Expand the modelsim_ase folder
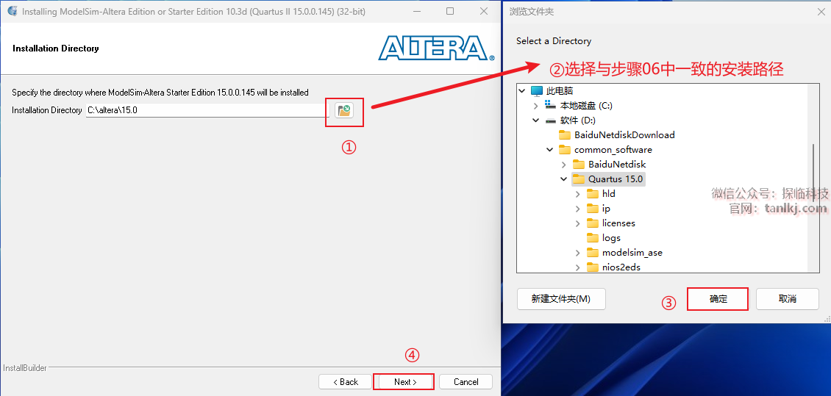Screen dimensions: 831x396 (x=578, y=253)
